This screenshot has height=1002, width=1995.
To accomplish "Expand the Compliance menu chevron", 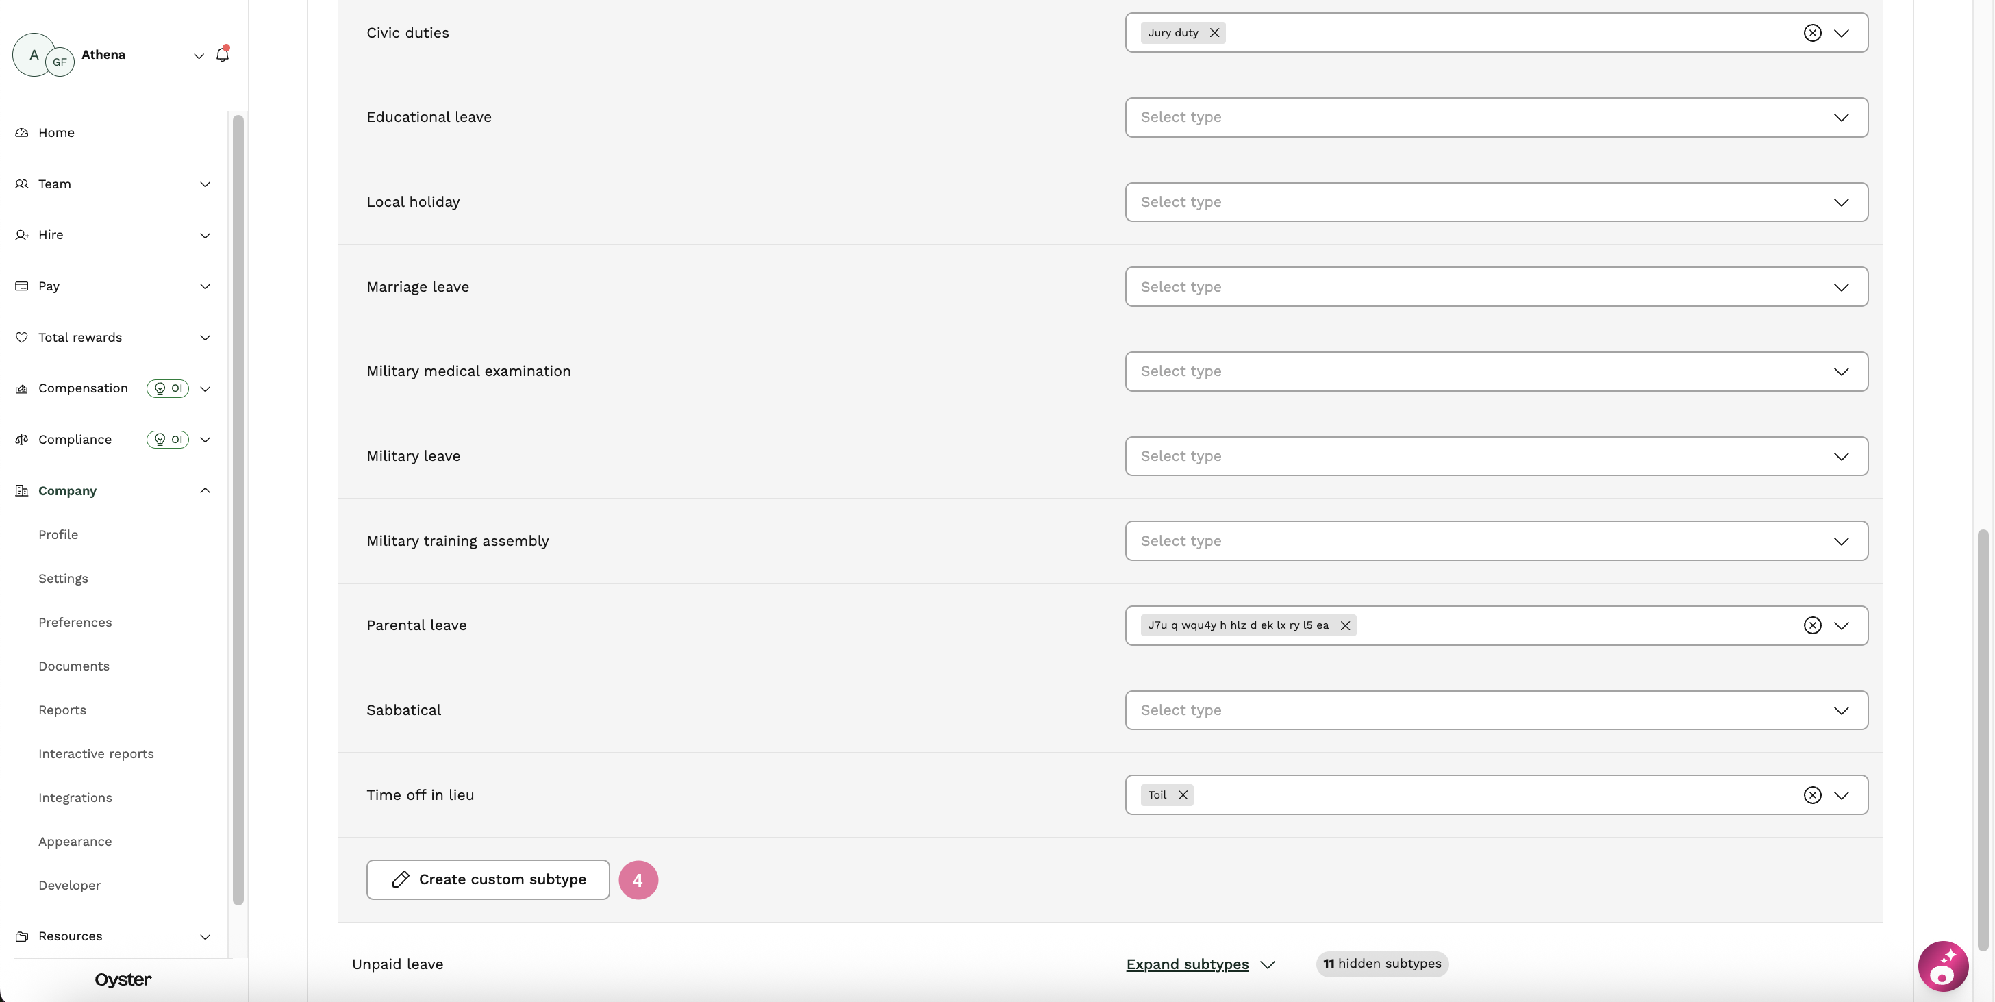I will point(205,440).
